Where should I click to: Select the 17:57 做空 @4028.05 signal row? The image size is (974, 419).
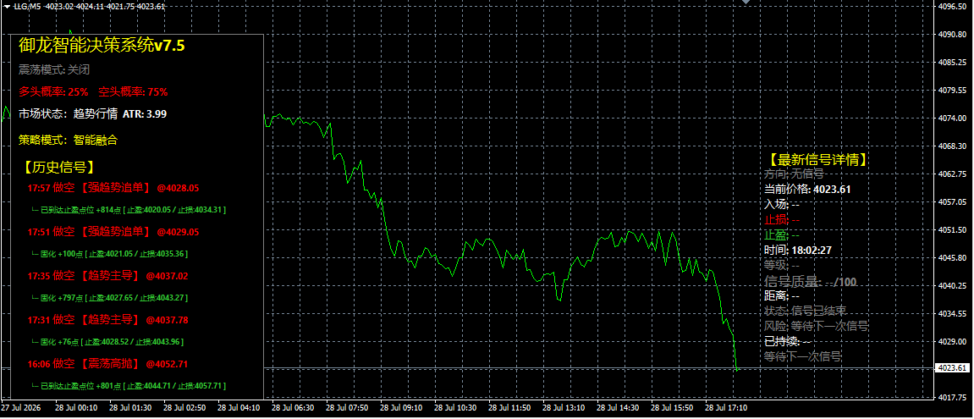(113, 187)
